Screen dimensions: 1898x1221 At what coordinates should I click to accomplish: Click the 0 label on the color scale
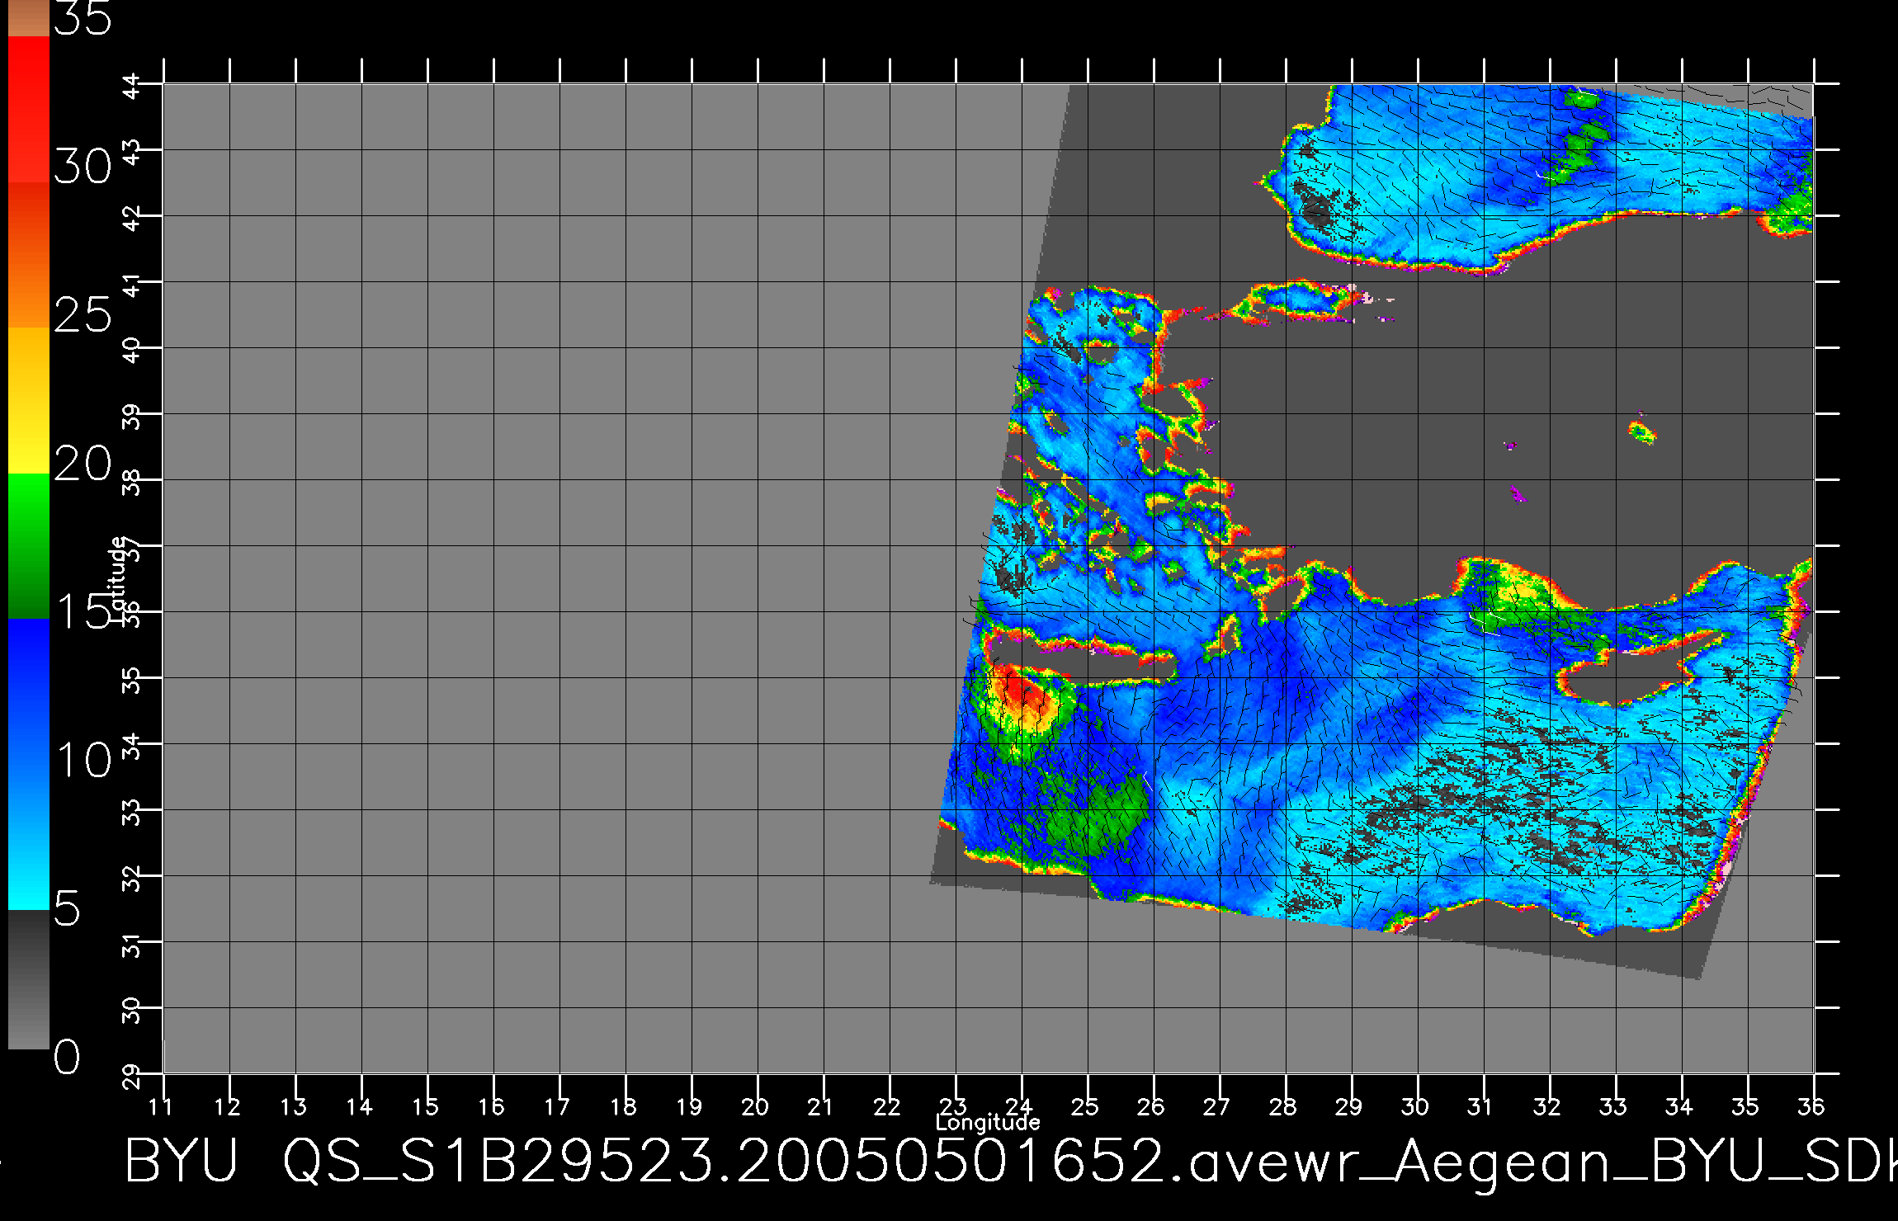68,1057
